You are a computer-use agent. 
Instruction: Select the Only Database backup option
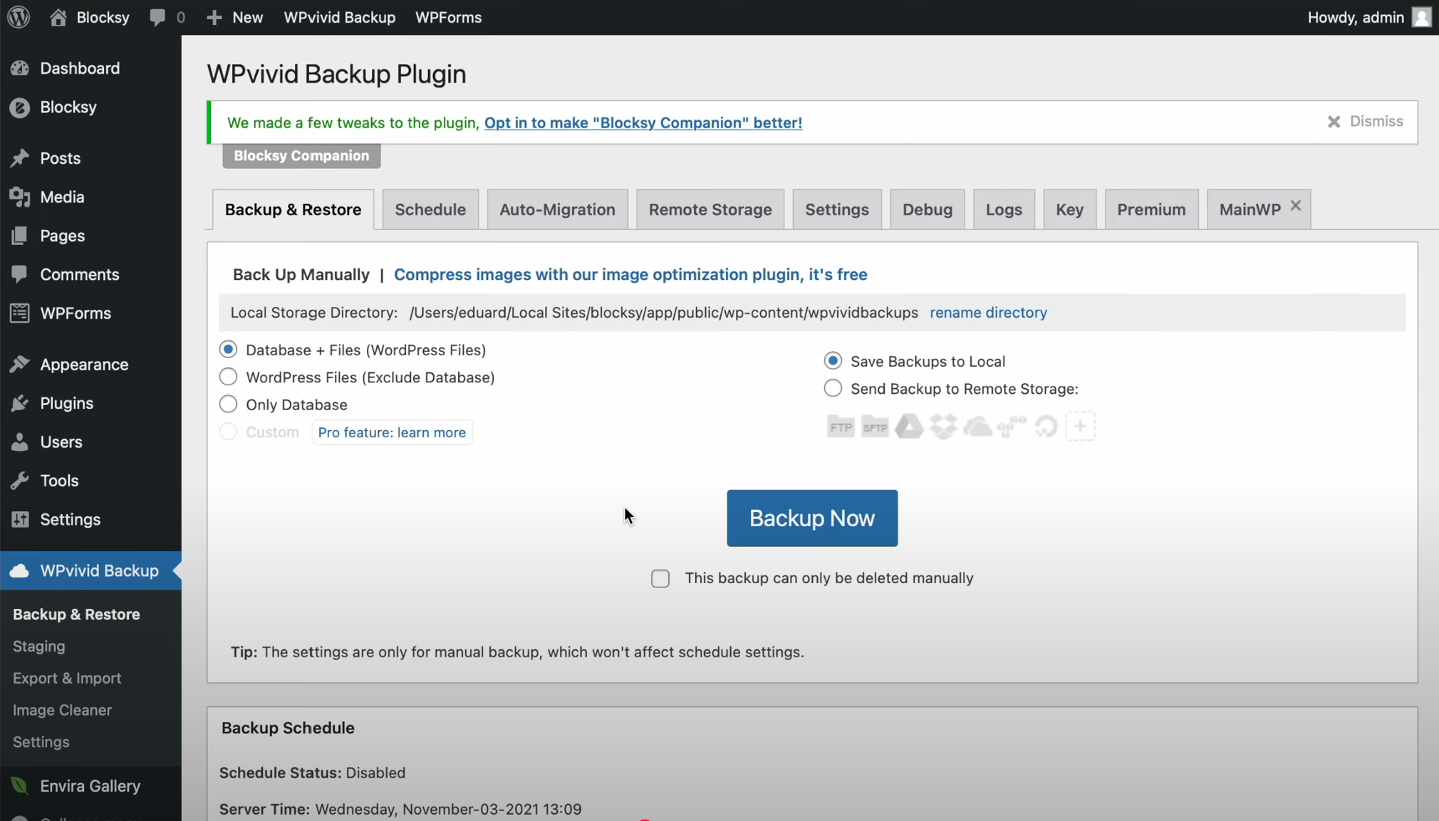pyautogui.click(x=228, y=404)
